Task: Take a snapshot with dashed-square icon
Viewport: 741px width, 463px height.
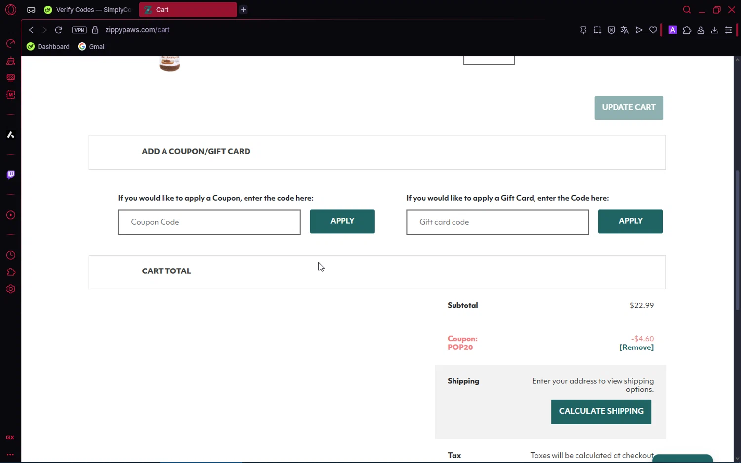Action: tap(597, 30)
